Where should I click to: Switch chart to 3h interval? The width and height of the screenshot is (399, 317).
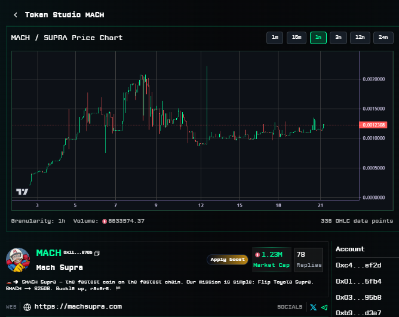(x=338, y=38)
